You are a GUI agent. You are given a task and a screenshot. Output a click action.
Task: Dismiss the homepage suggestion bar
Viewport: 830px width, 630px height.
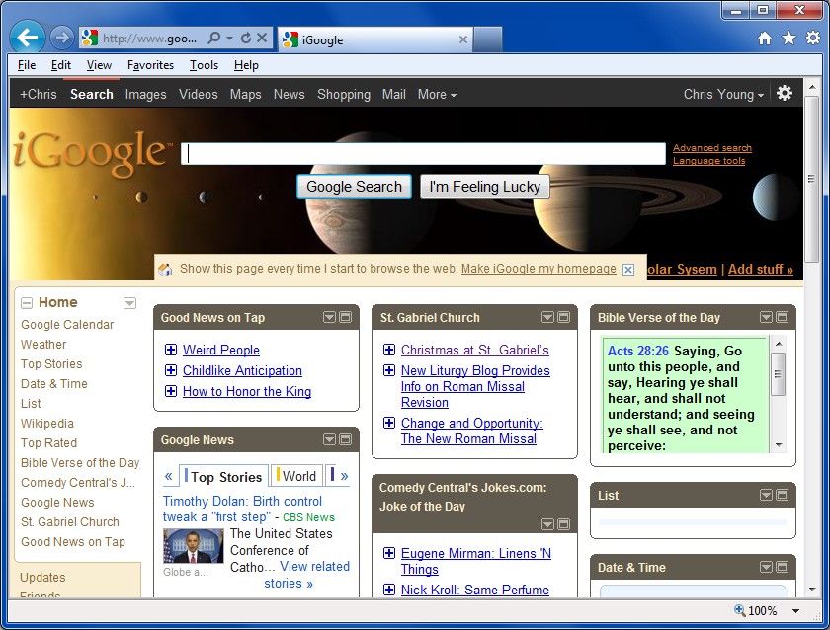[x=628, y=270]
